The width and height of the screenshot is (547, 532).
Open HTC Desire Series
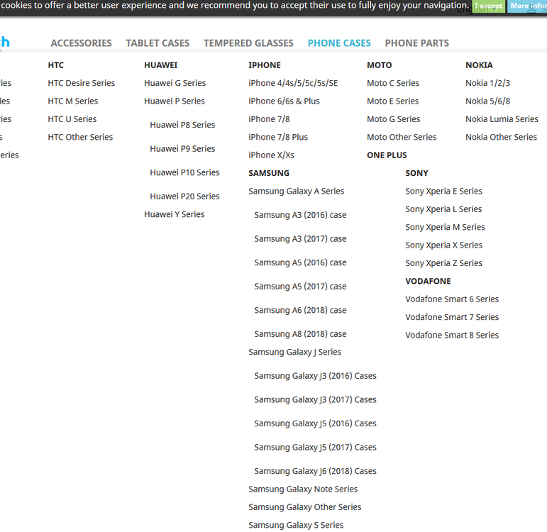pos(82,83)
